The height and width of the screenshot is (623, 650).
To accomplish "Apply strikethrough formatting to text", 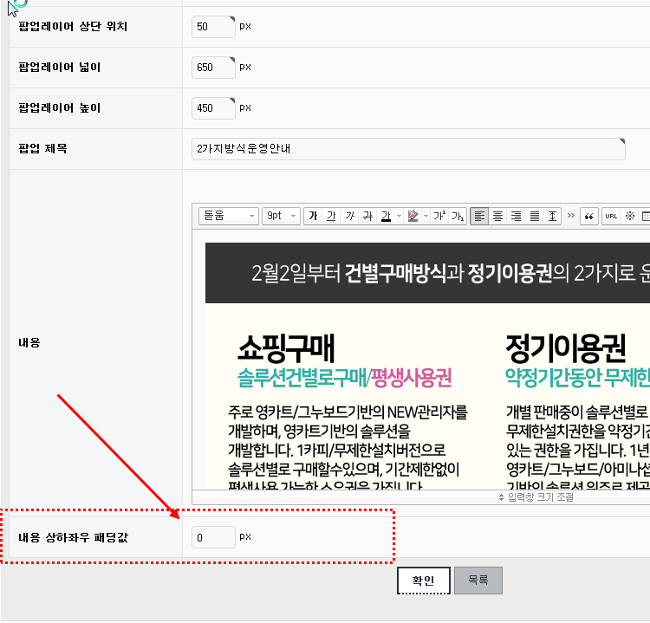I will pyautogui.click(x=367, y=216).
